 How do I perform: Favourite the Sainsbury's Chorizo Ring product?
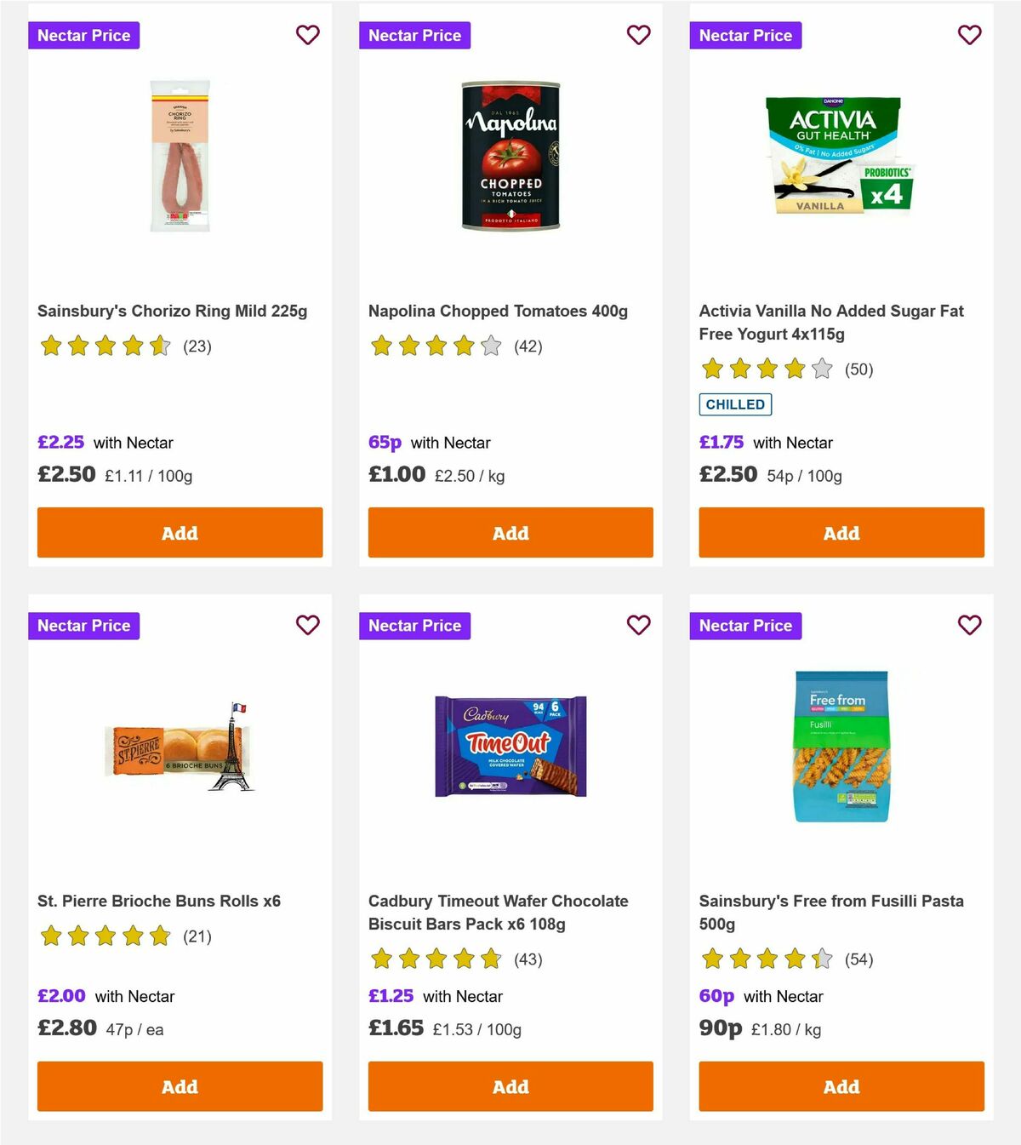click(307, 35)
